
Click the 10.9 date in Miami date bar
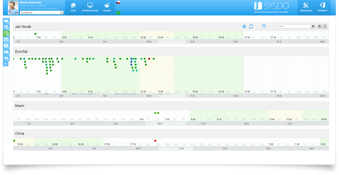point(160,124)
